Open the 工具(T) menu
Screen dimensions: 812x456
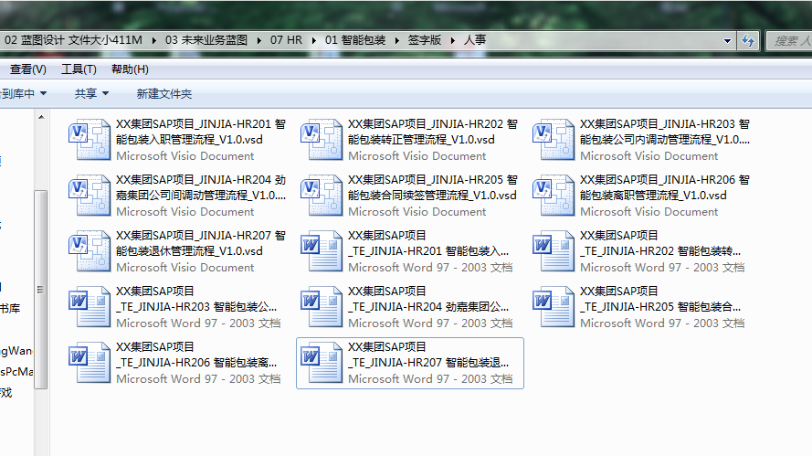tap(79, 69)
